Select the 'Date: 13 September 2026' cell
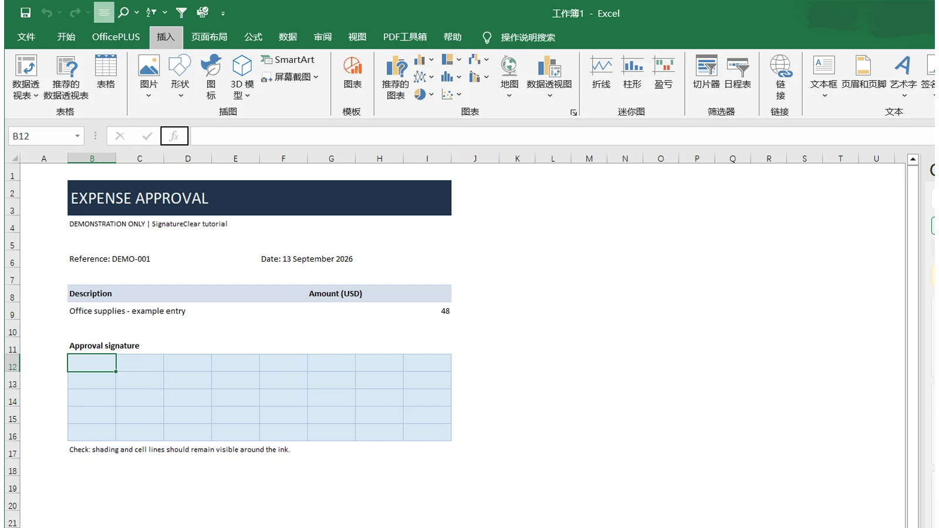The width and height of the screenshot is (939, 528). click(x=307, y=259)
